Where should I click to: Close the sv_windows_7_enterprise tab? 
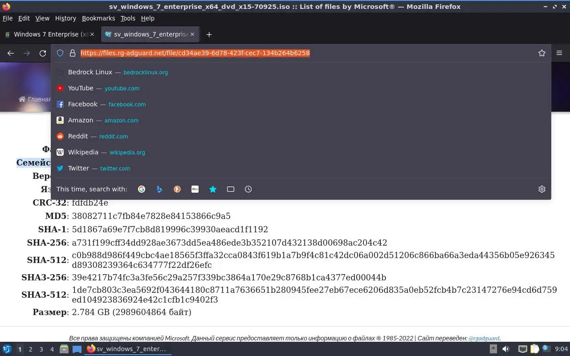point(192,34)
